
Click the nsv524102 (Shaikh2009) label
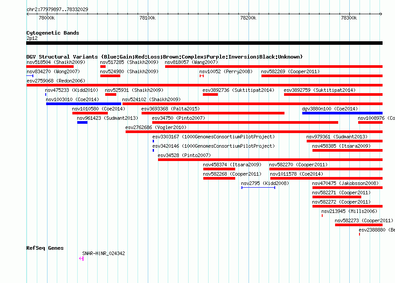pos(151,99)
